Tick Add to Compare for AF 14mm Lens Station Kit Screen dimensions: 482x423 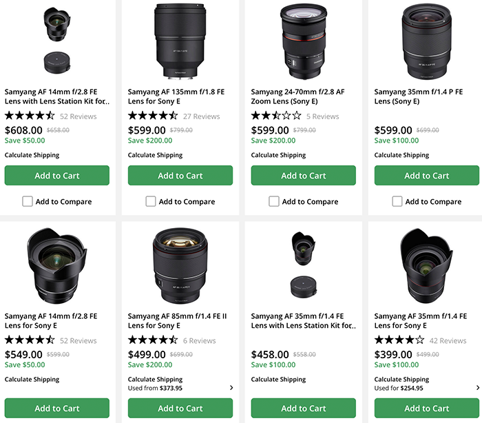pos(28,202)
